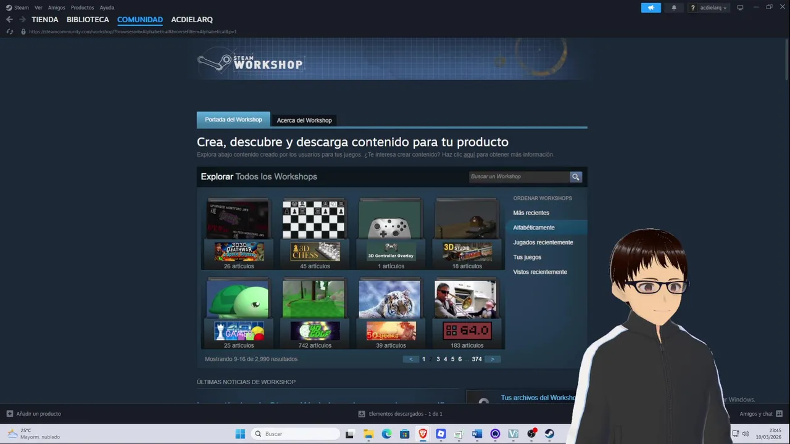Sort workshops Alfabéticamente
This screenshot has width=790, height=444.
pyautogui.click(x=534, y=228)
